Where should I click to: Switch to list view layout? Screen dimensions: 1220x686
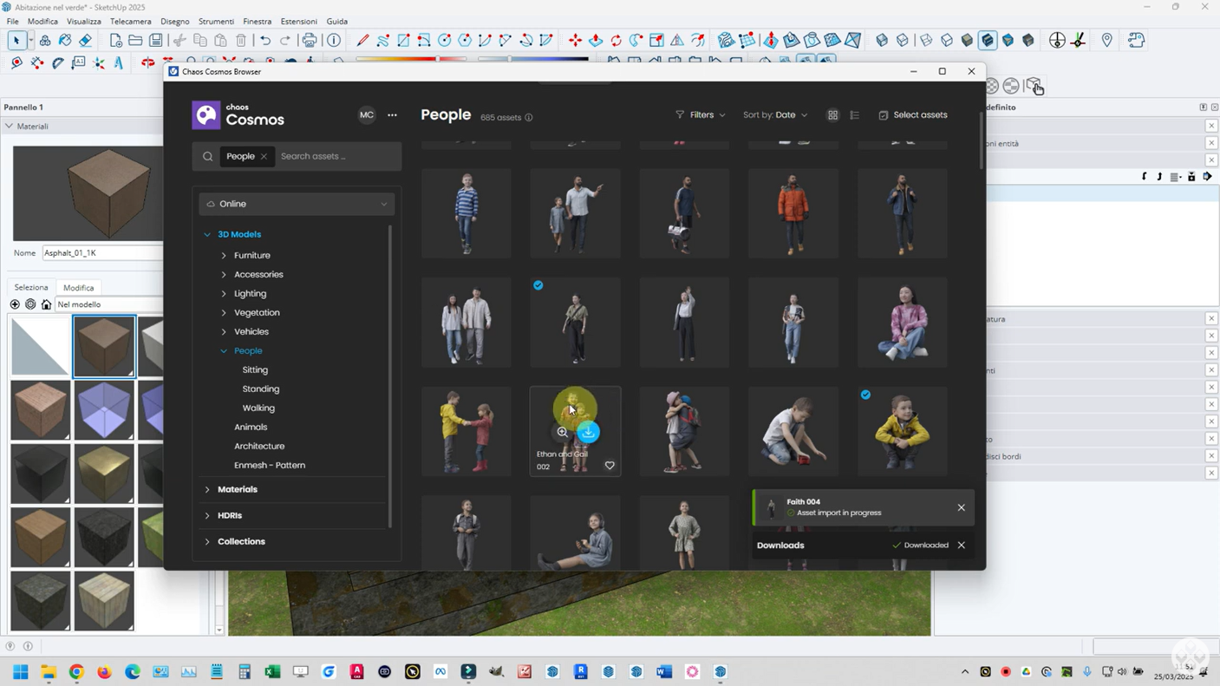click(854, 115)
